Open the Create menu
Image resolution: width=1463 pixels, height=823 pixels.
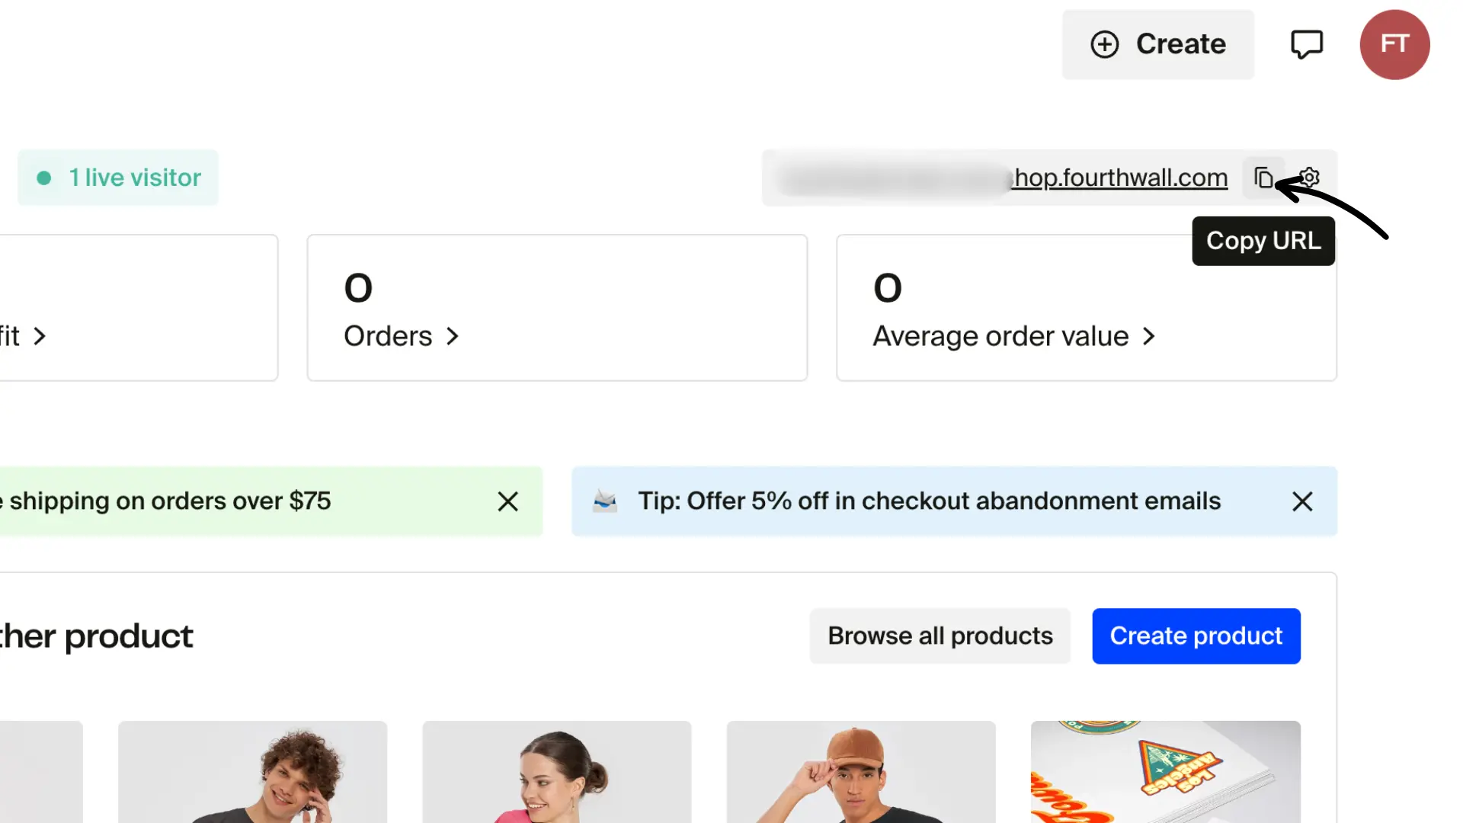pos(1157,43)
